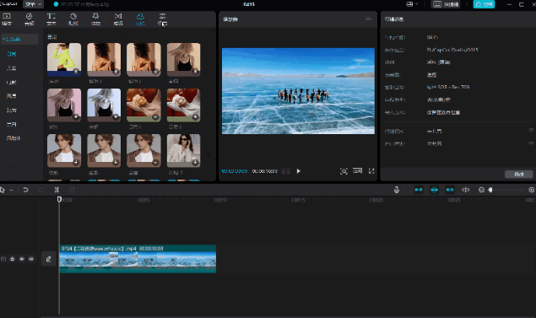Click the ice lake preview image
Viewport: 536px width, 318px height.
[x=298, y=91]
